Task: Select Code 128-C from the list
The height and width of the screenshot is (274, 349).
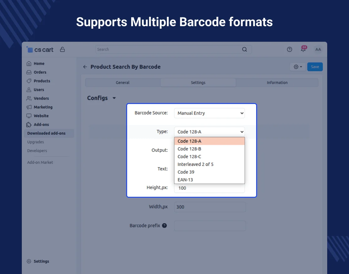Action: (209, 157)
